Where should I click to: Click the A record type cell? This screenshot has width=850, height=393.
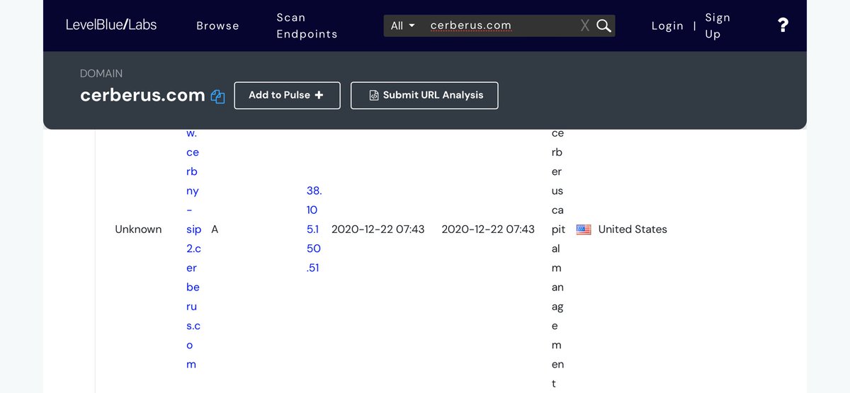215,229
